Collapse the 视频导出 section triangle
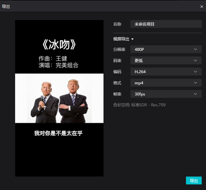The height and width of the screenshot is (190, 206). pyautogui.click(x=132, y=39)
